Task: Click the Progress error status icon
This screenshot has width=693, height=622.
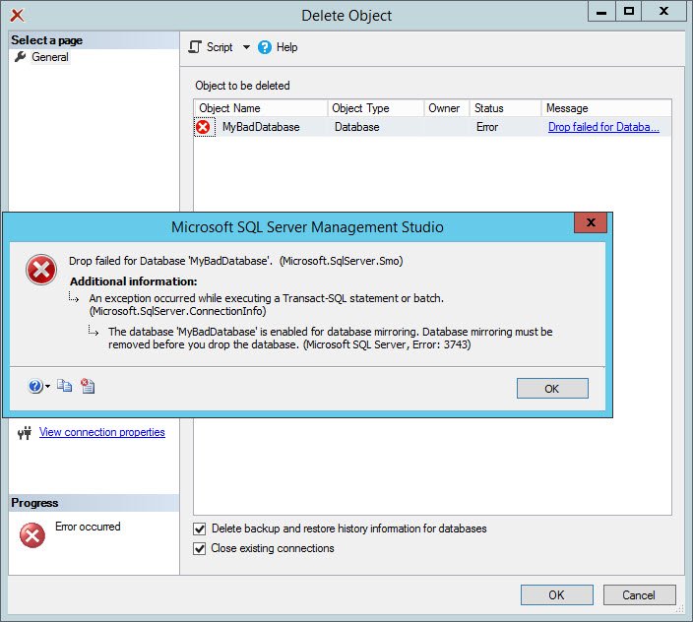Action: coord(32,535)
